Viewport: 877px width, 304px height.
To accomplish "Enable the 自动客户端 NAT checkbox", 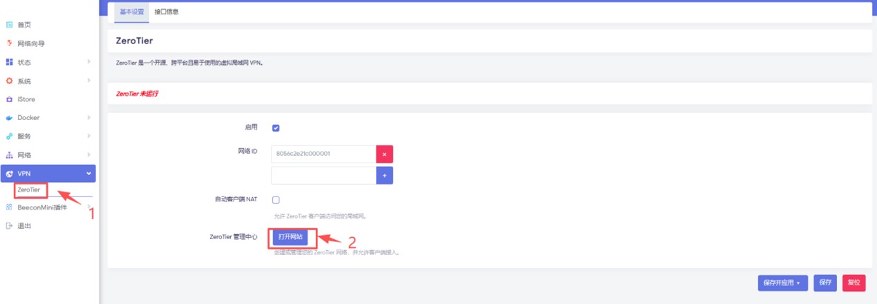I will pos(276,200).
